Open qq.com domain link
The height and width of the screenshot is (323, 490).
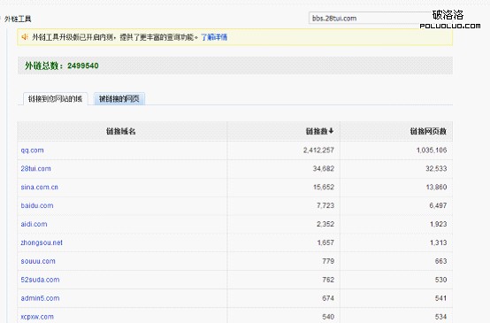[x=32, y=150]
